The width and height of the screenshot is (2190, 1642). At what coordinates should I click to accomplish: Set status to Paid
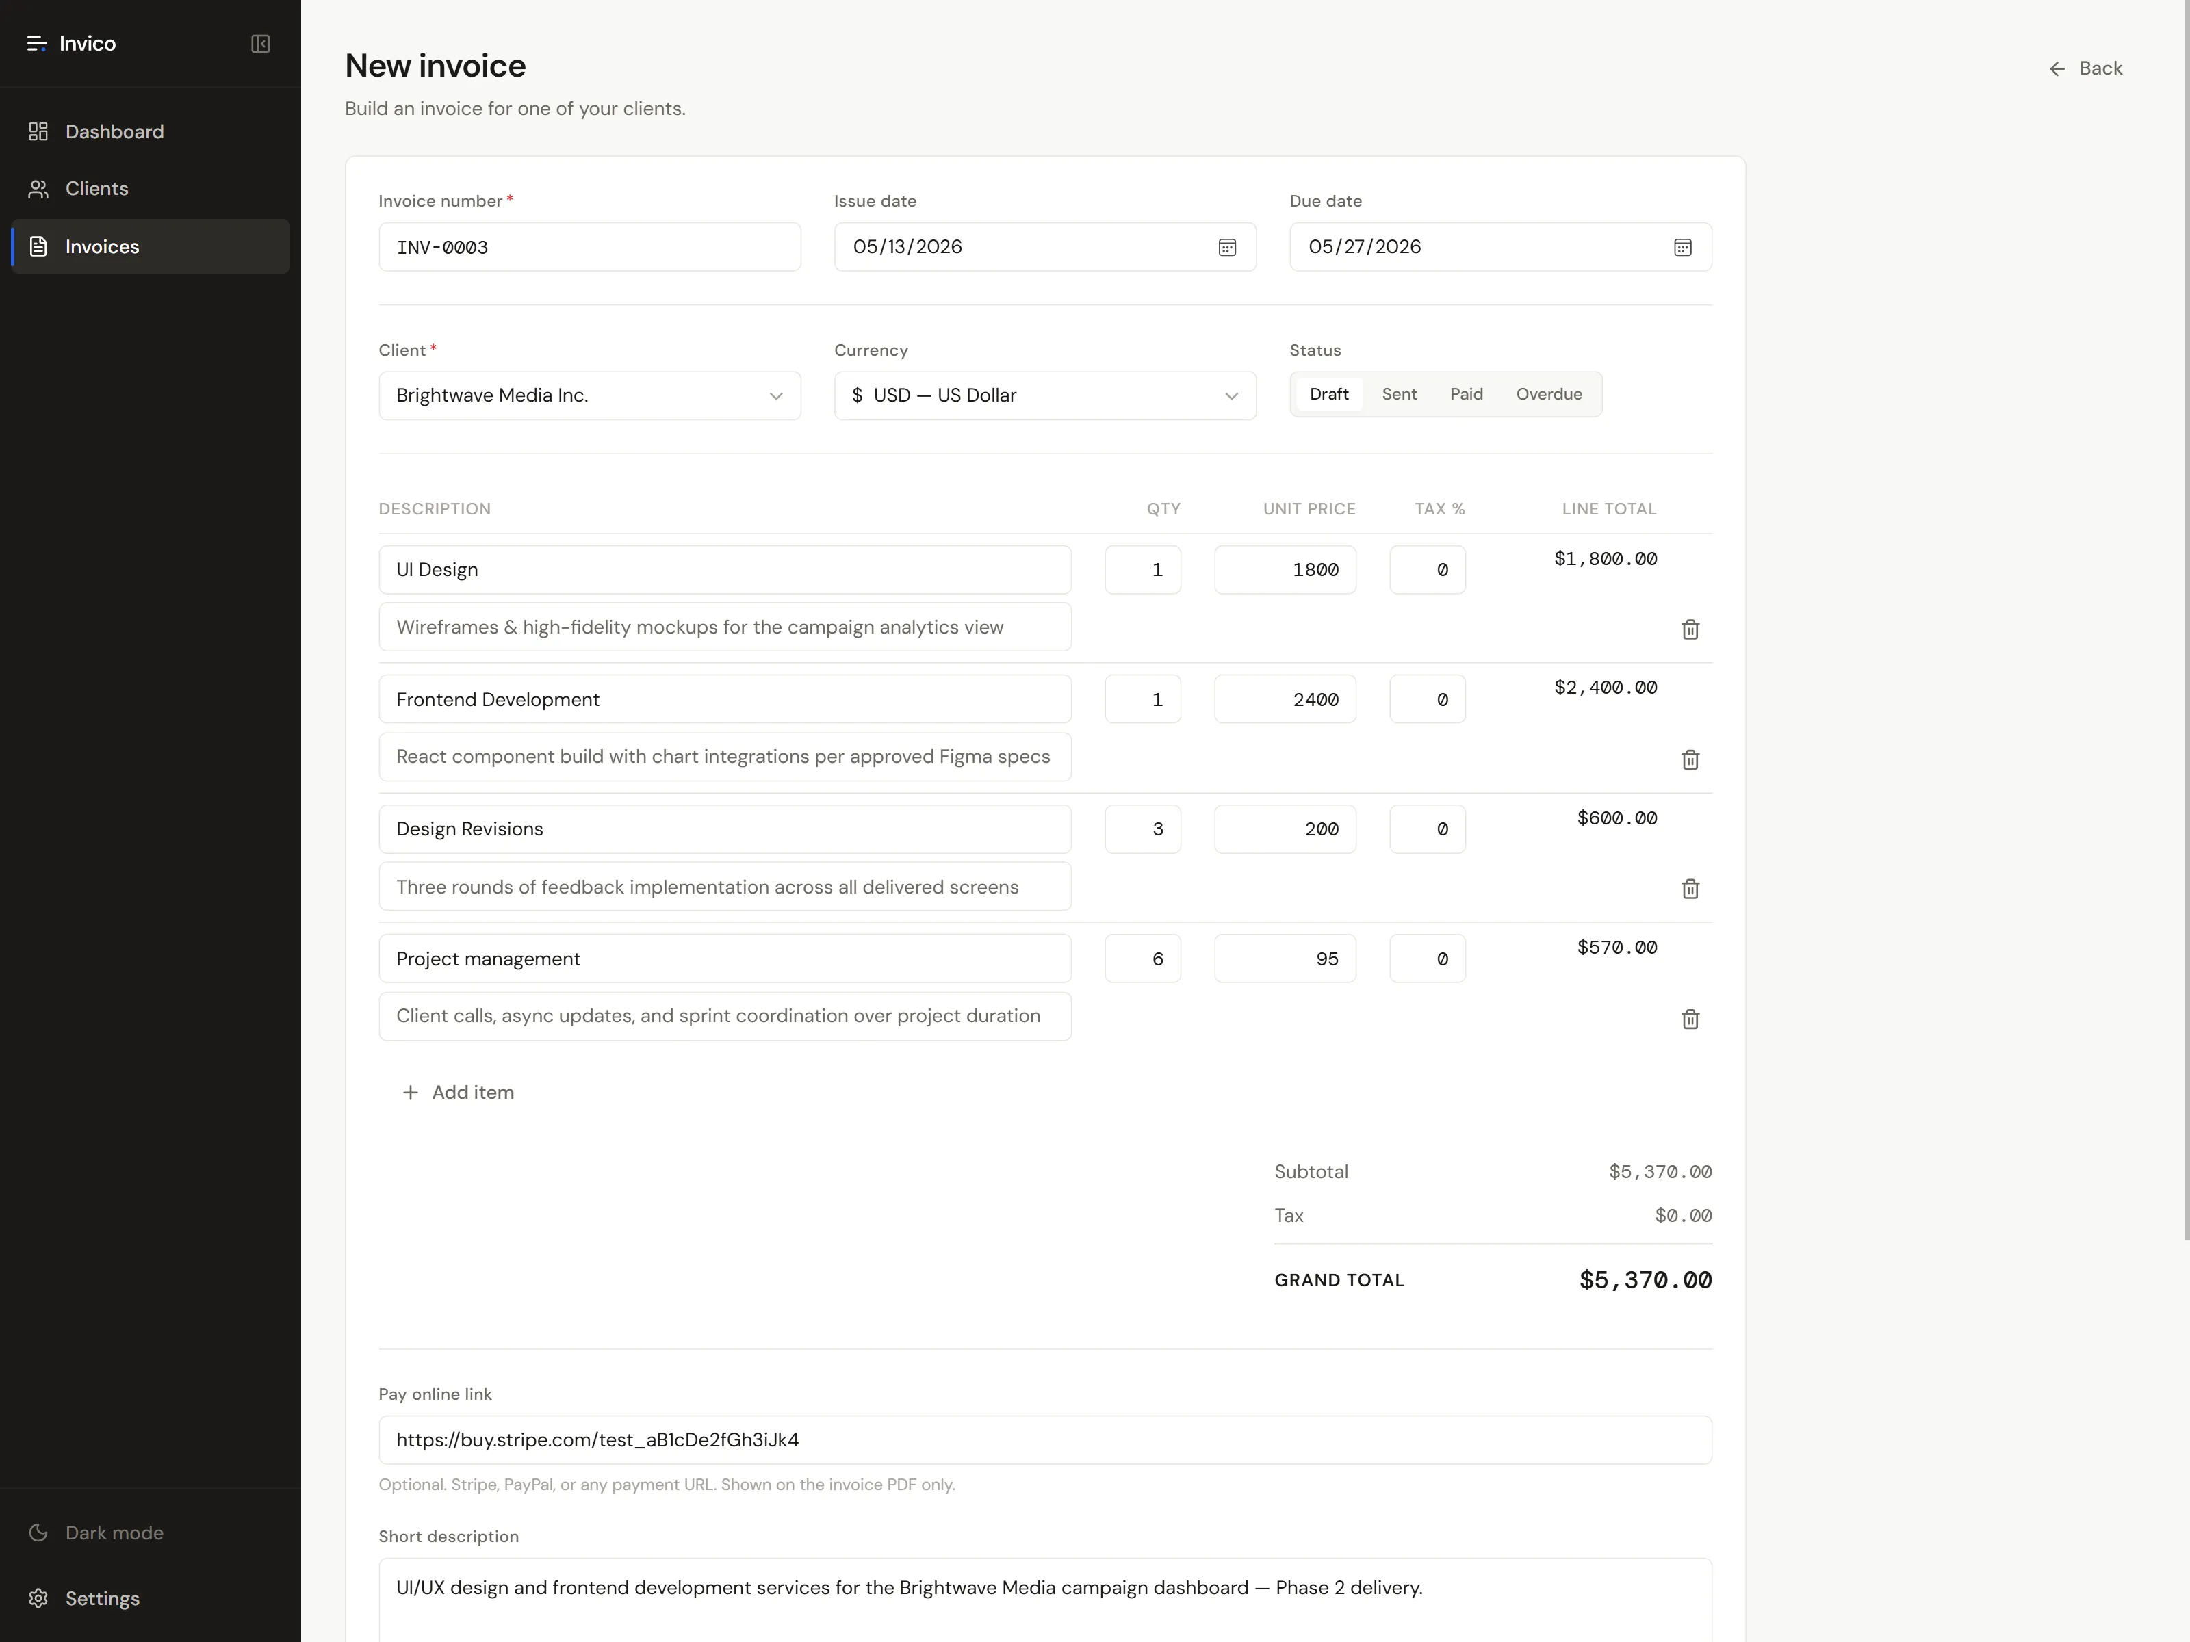[1466, 394]
